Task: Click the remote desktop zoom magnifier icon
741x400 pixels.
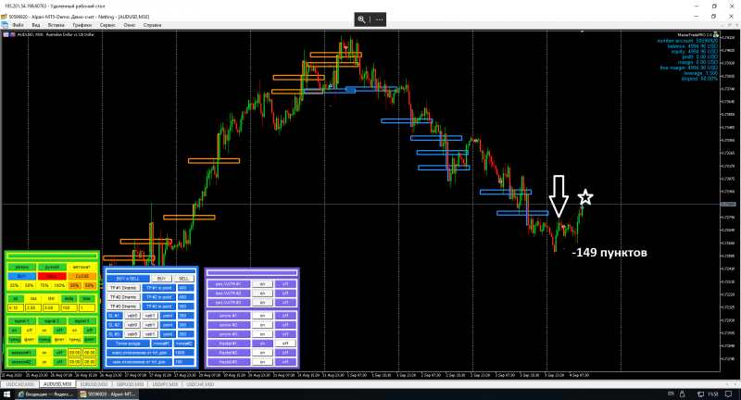Action: pyautogui.click(x=361, y=19)
